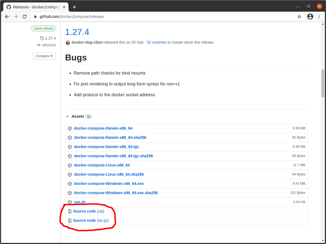The height and width of the screenshot is (244, 326).
Task: Click zip file icon for Source code (tar.gz)
Action: (x=70, y=221)
